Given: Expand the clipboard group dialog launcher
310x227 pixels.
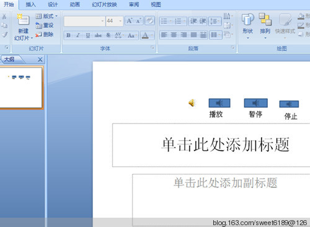Looking at the screenshot, I should [x=7, y=48].
